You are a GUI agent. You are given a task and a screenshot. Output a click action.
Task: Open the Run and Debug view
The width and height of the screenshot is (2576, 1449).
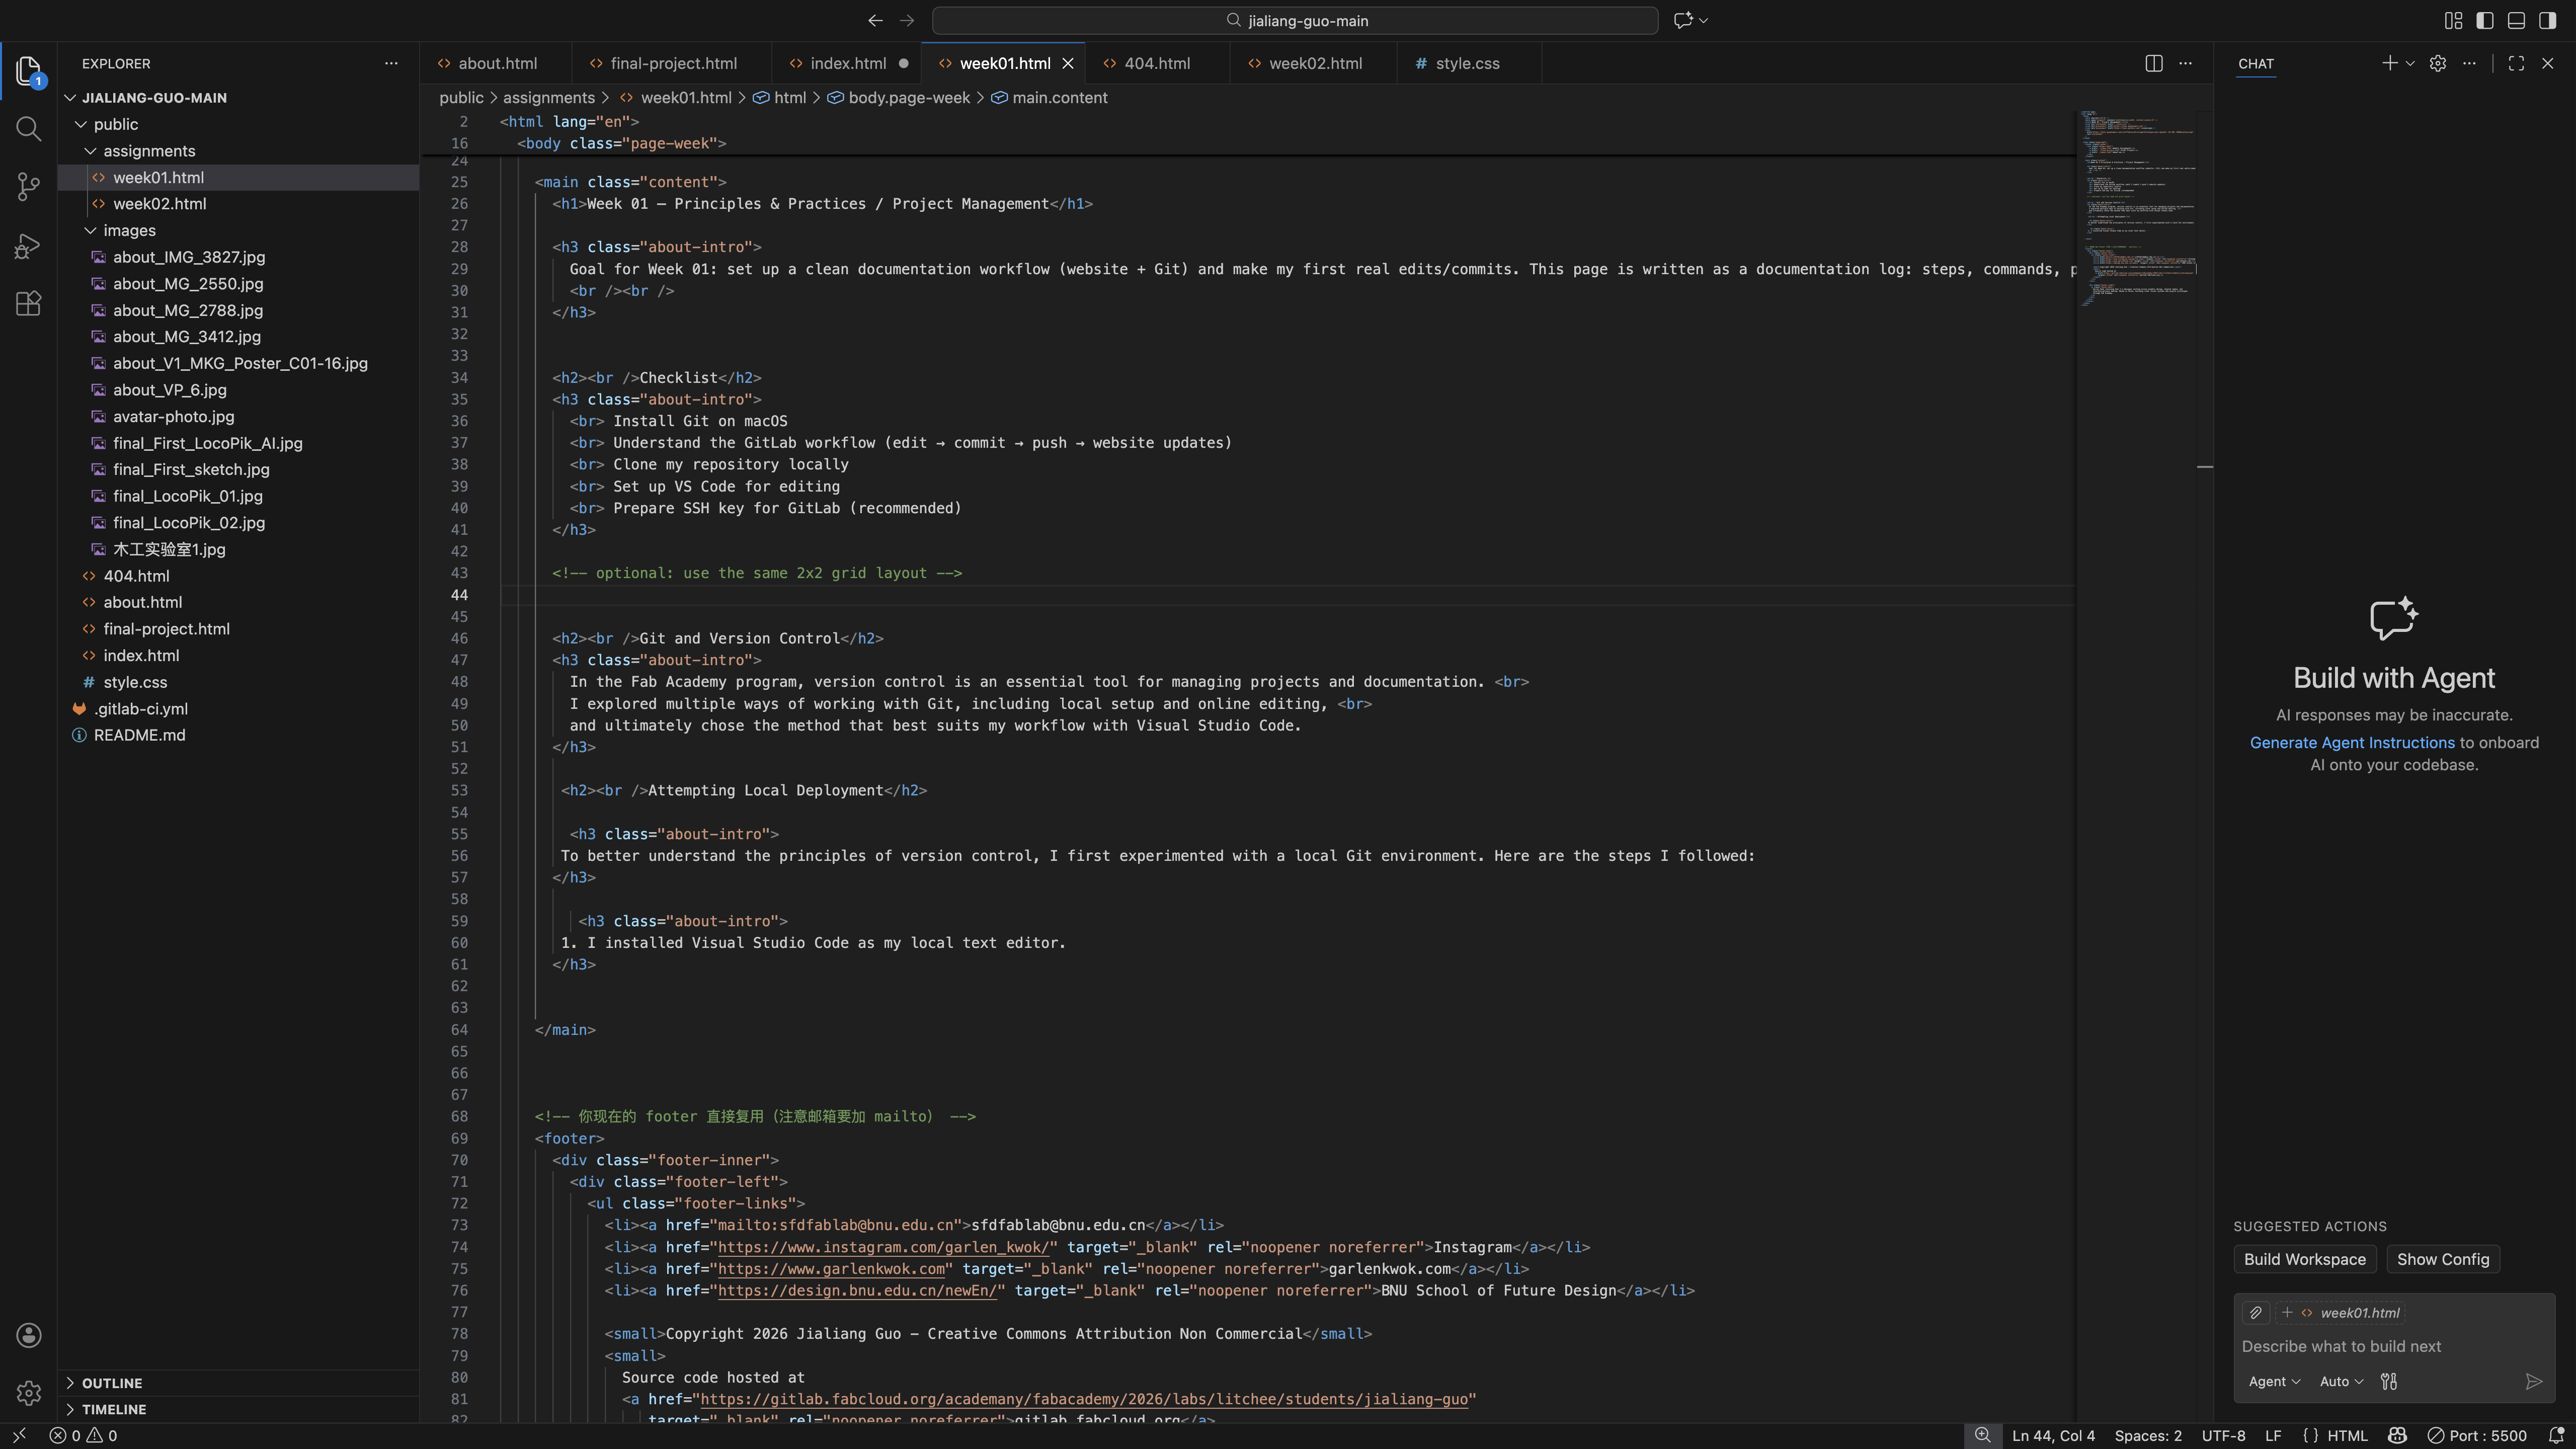(x=28, y=245)
